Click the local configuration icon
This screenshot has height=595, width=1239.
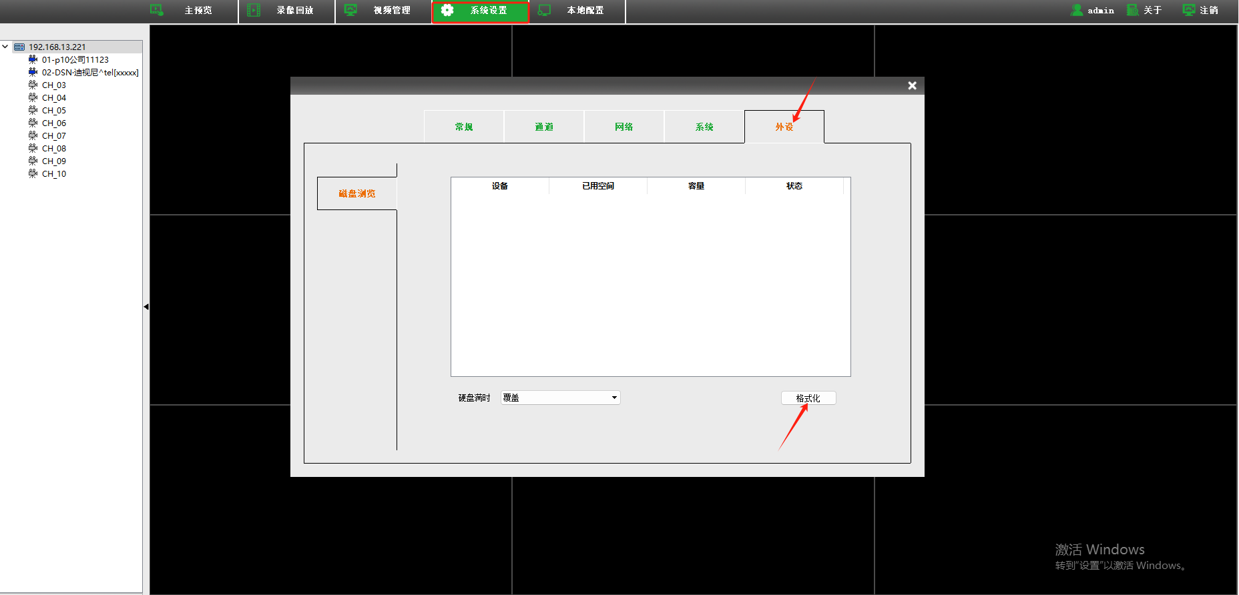point(545,10)
